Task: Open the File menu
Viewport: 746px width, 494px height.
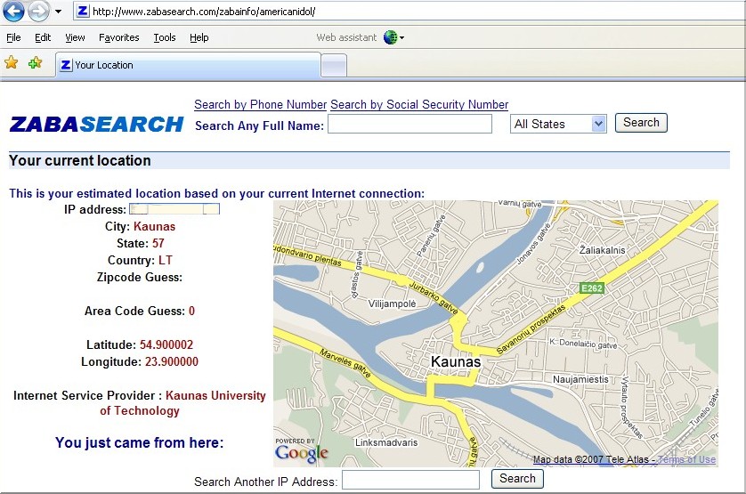Action: [13, 37]
